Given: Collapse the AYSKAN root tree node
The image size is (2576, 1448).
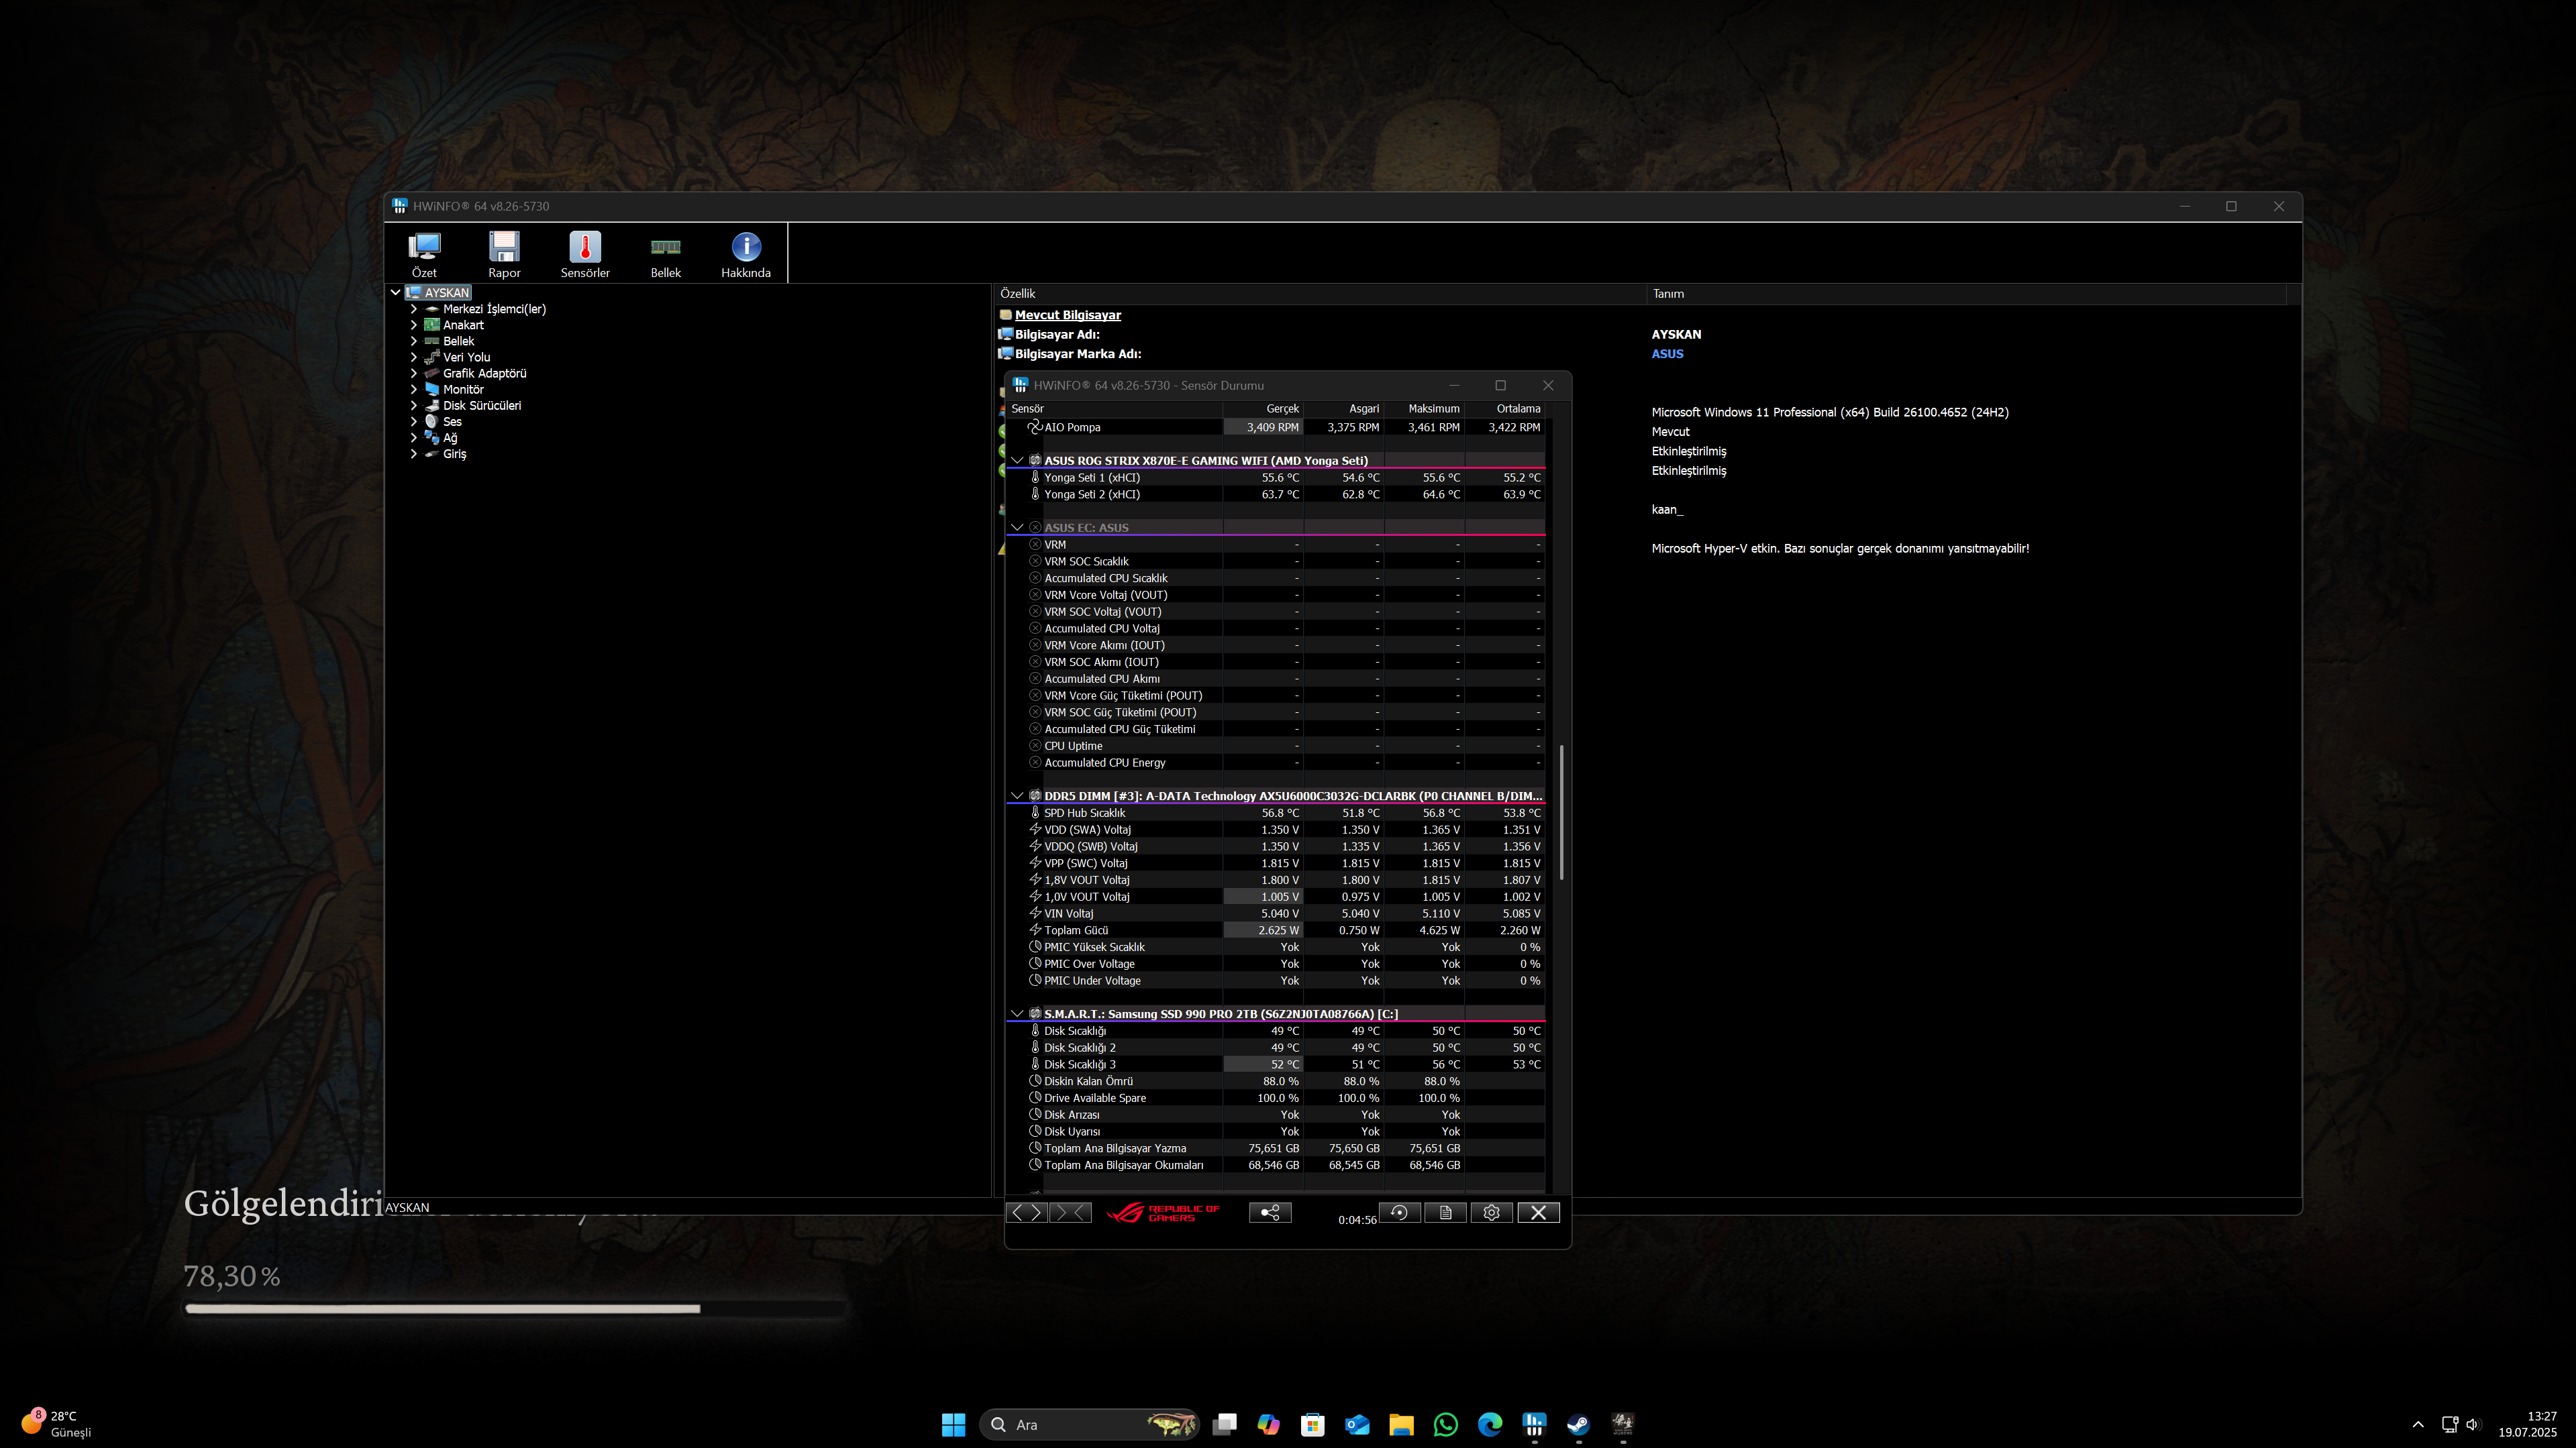Looking at the screenshot, I should (x=396, y=293).
